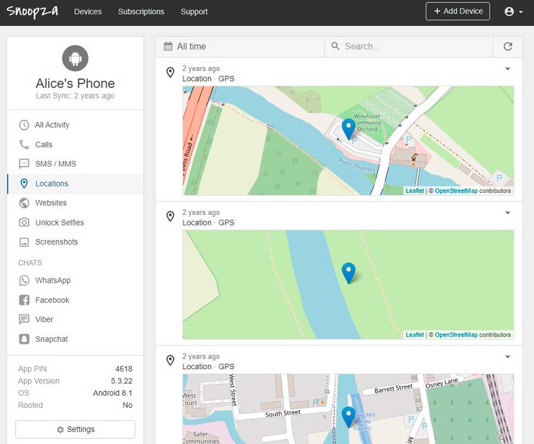Image resolution: width=534 pixels, height=444 pixels.
Task: Click the calendar icon in filter bar
Action: tap(169, 46)
